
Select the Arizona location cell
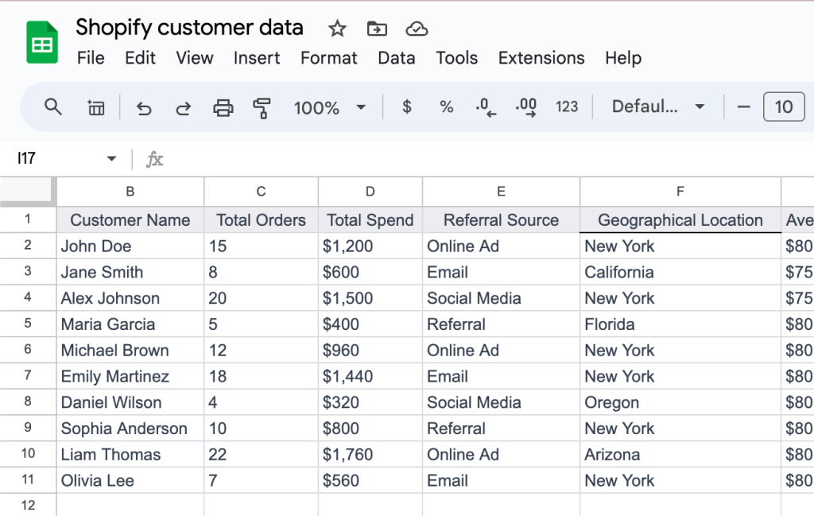tap(680, 454)
